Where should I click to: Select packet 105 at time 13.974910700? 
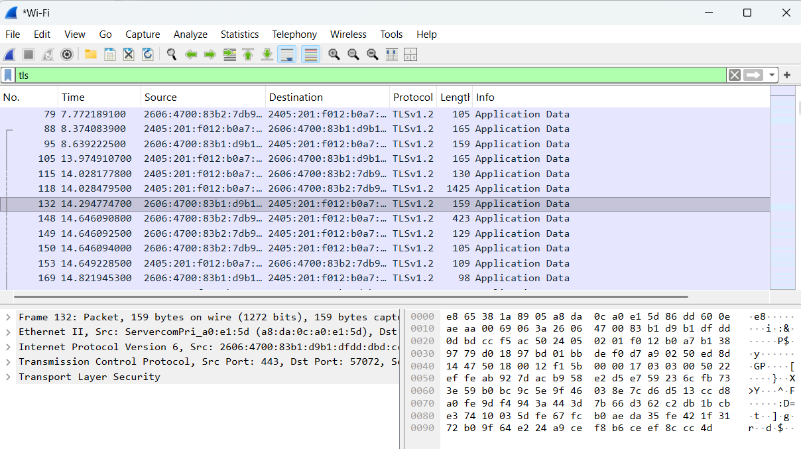point(385,159)
